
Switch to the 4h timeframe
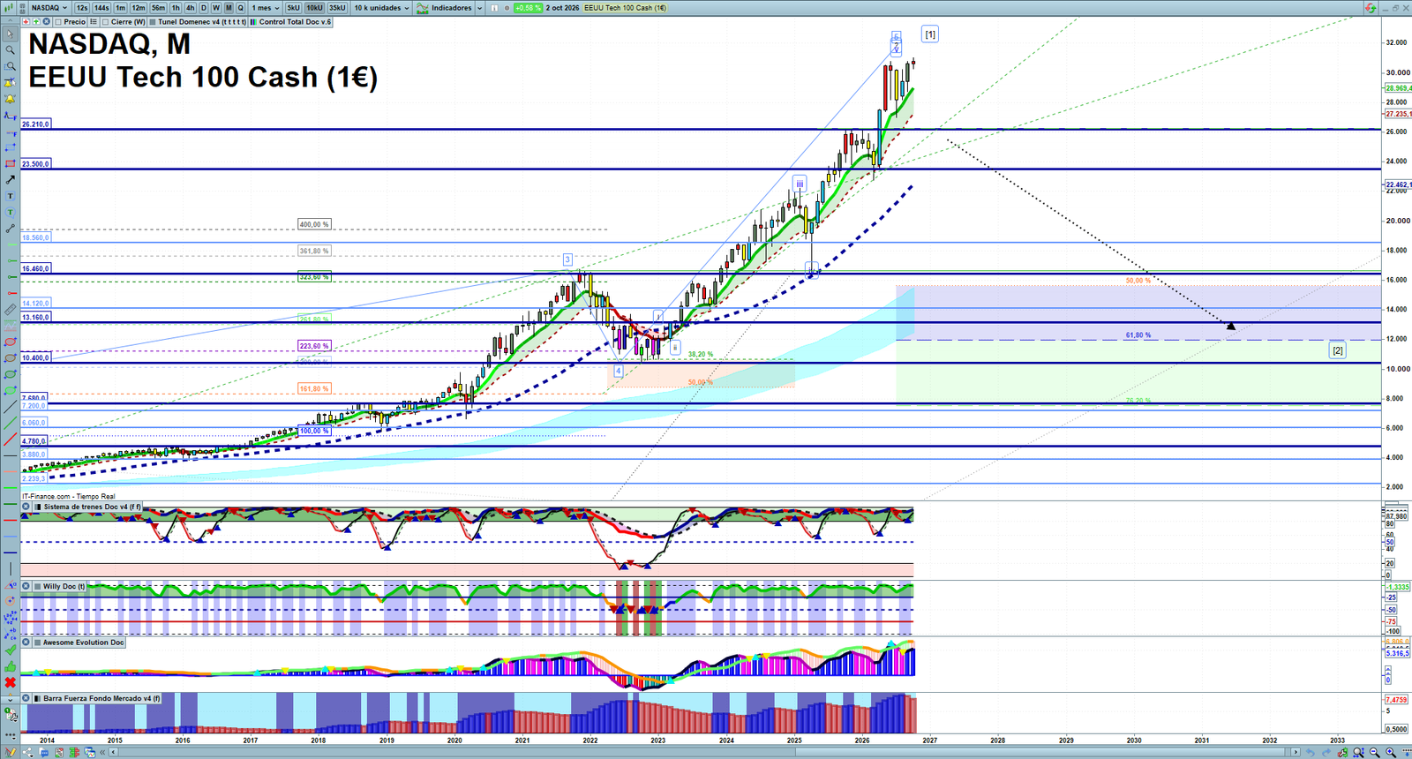[x=190, y=8]
